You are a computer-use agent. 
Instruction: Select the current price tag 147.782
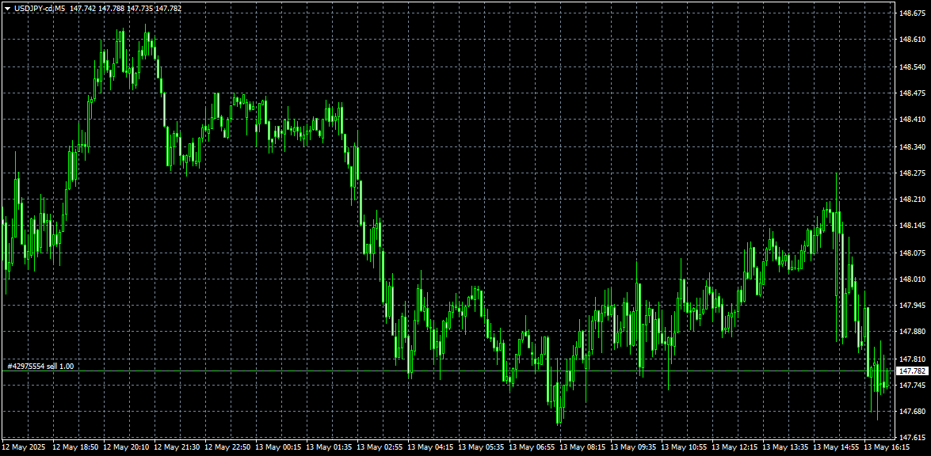click(x=913, y=371)
